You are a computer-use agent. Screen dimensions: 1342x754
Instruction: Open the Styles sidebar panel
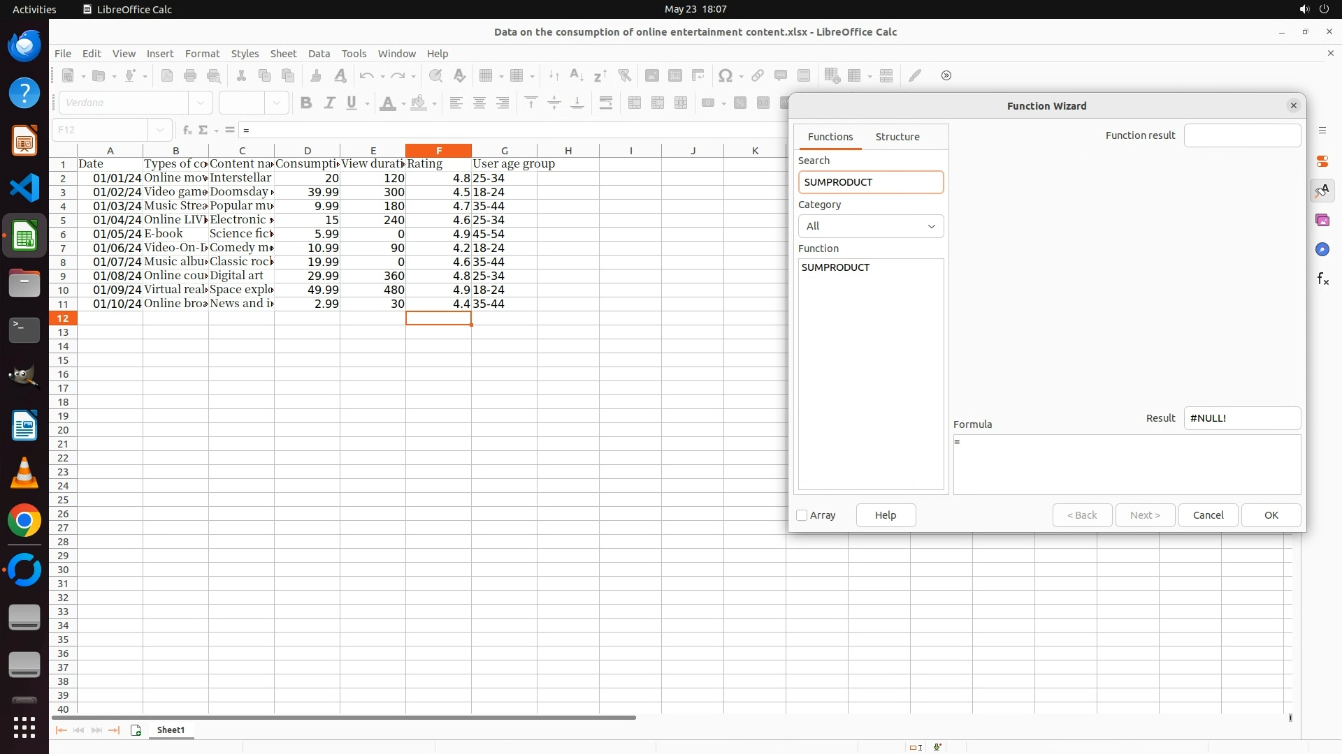pyautogui.click(x=1322, y=191)
